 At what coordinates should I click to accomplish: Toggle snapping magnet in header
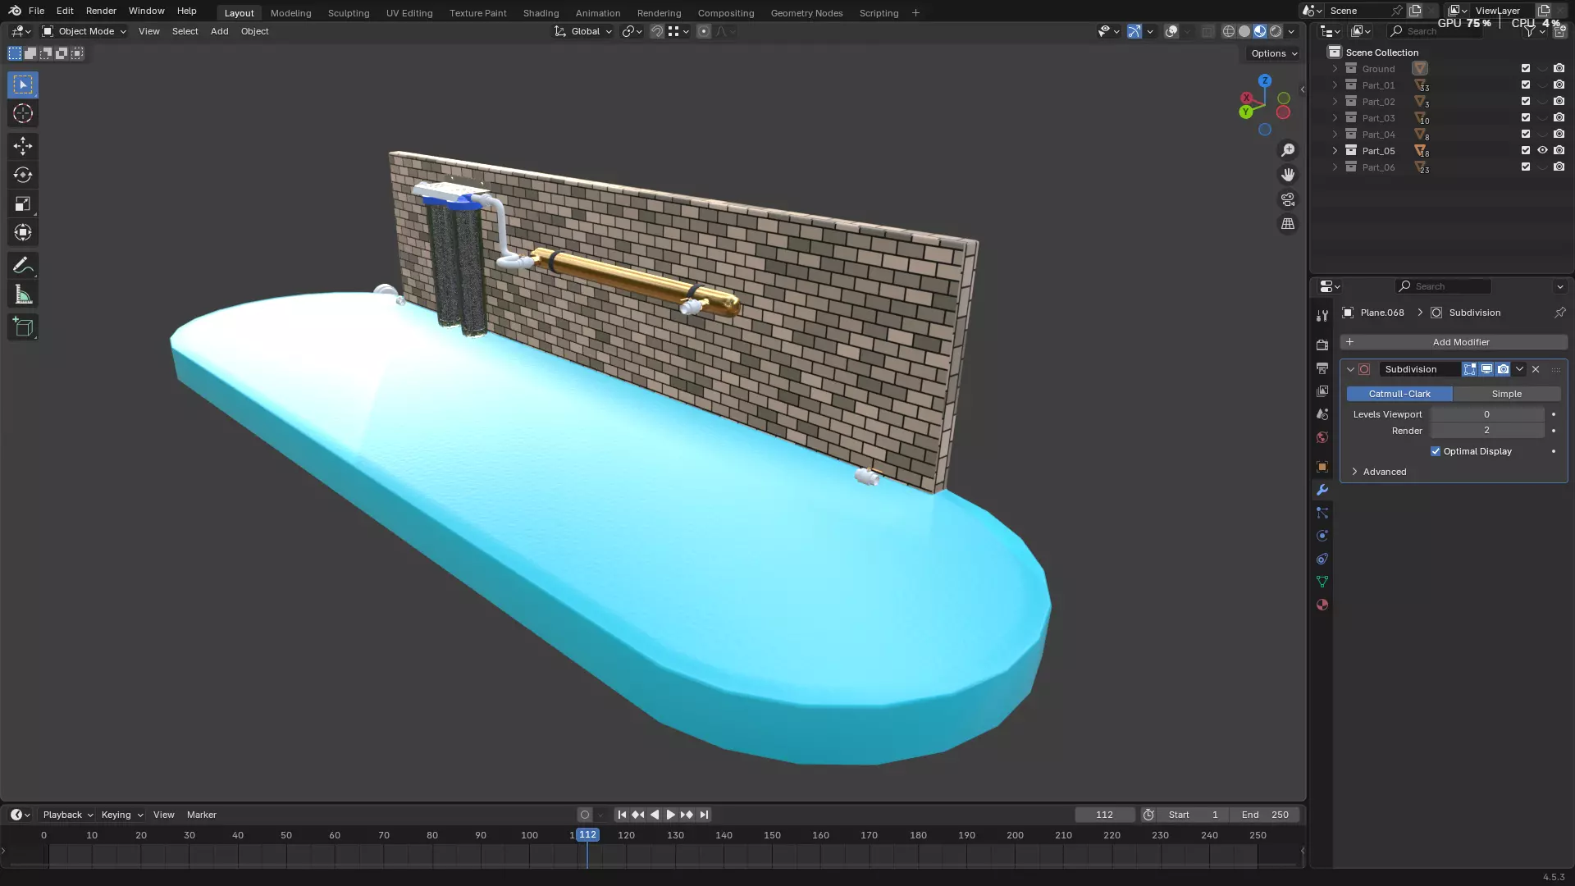(x=656, y=31)
